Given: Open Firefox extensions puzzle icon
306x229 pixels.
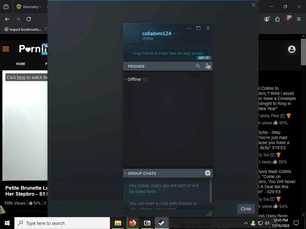Looking at the screenshot, I should pos(277,19).
